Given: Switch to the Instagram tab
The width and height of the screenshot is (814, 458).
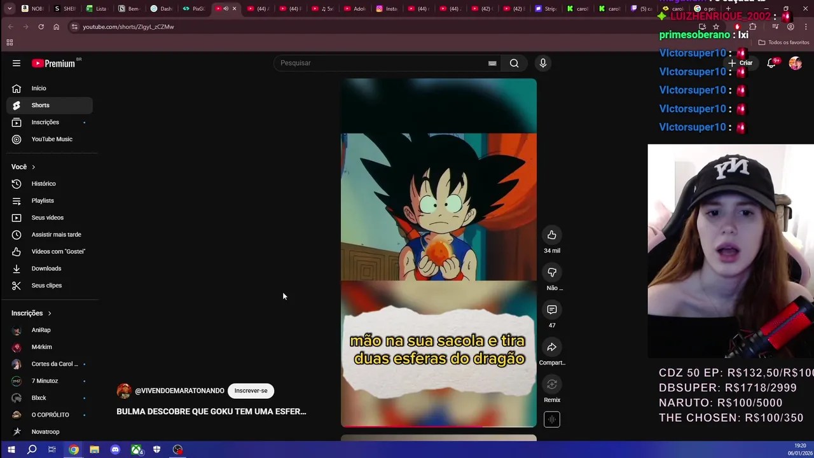Looking at the screenshot, I should pos(387,9).
